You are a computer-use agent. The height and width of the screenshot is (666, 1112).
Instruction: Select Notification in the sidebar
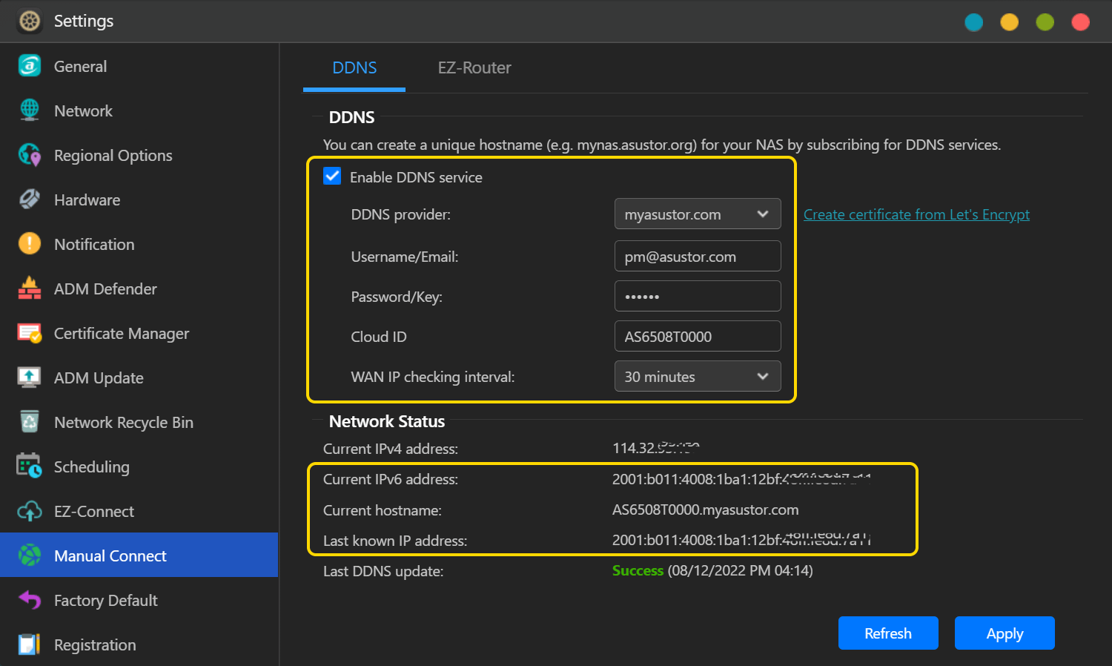[x=139, y=244]
